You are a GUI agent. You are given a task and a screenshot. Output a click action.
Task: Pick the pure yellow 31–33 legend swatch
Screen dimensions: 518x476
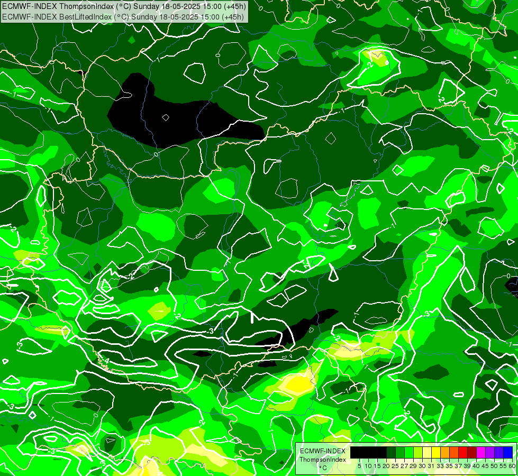(436, 452)
